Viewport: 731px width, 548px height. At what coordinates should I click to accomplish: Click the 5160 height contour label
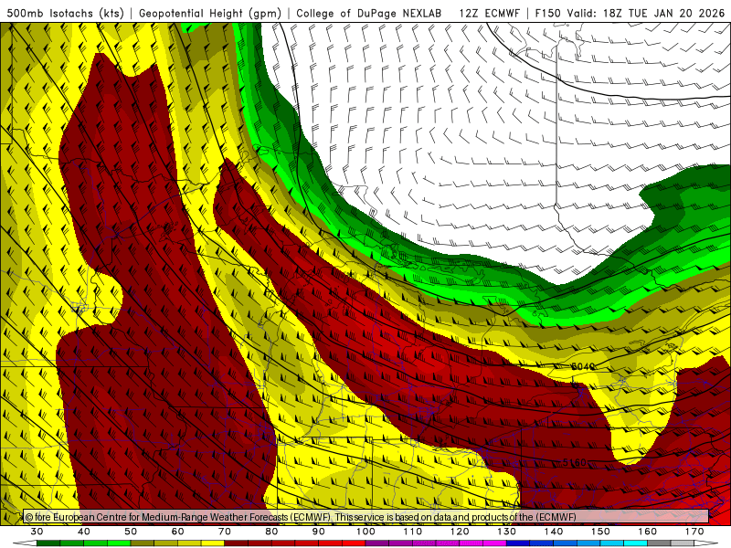click(x=574, y=463)
